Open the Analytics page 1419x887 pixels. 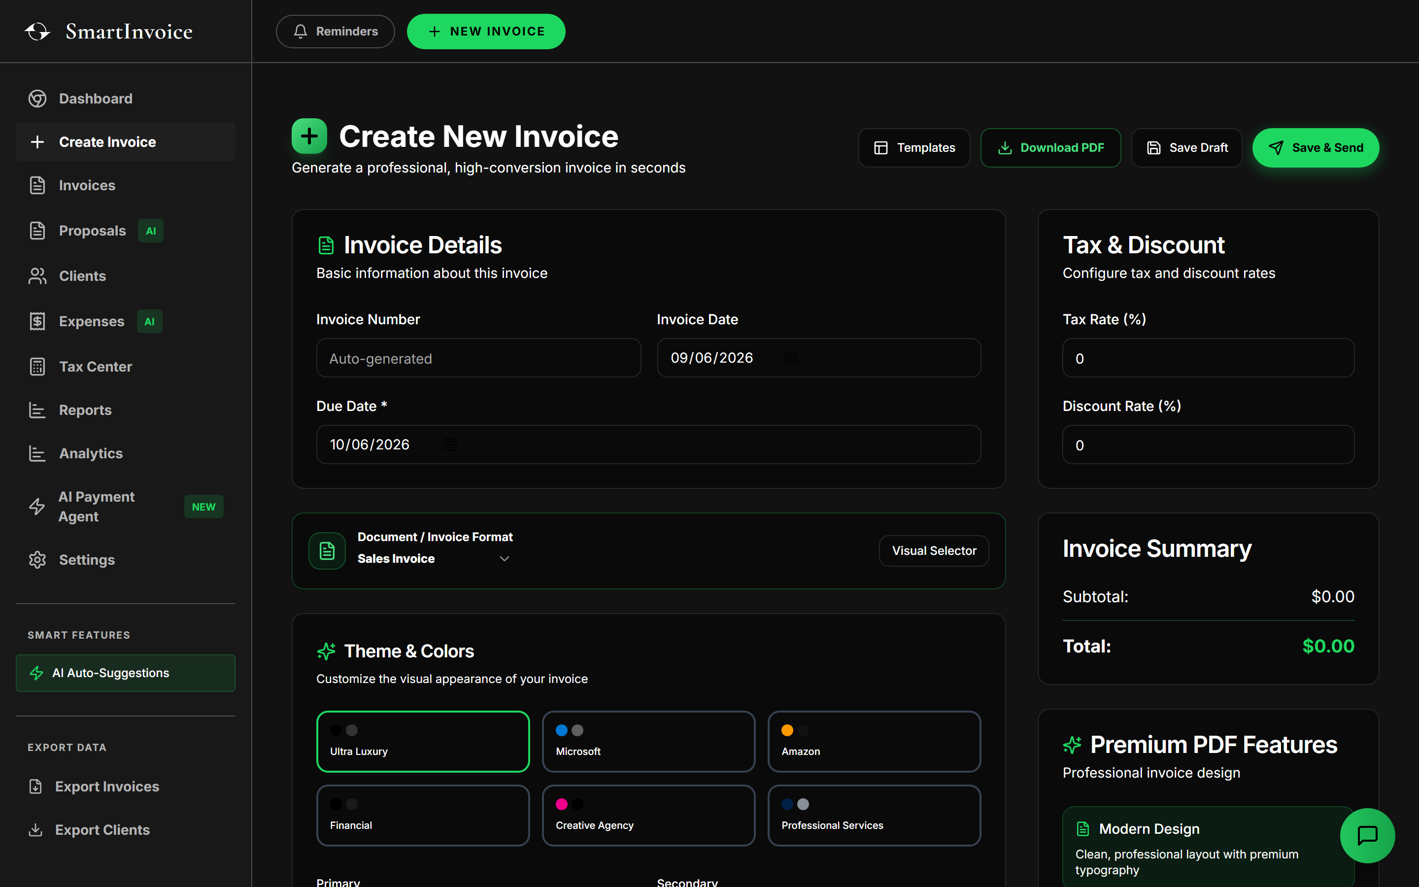[x=126, y=453]
